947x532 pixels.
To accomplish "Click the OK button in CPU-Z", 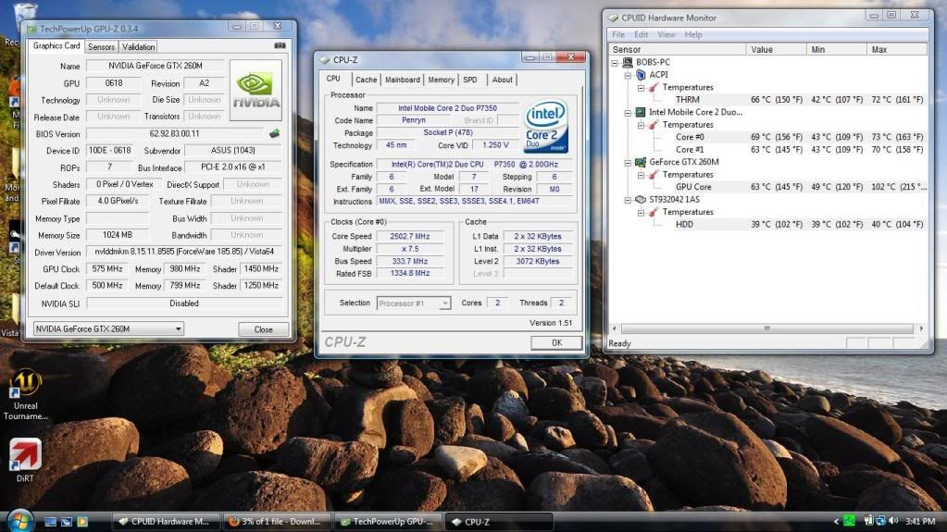I will tap(557, 342).
